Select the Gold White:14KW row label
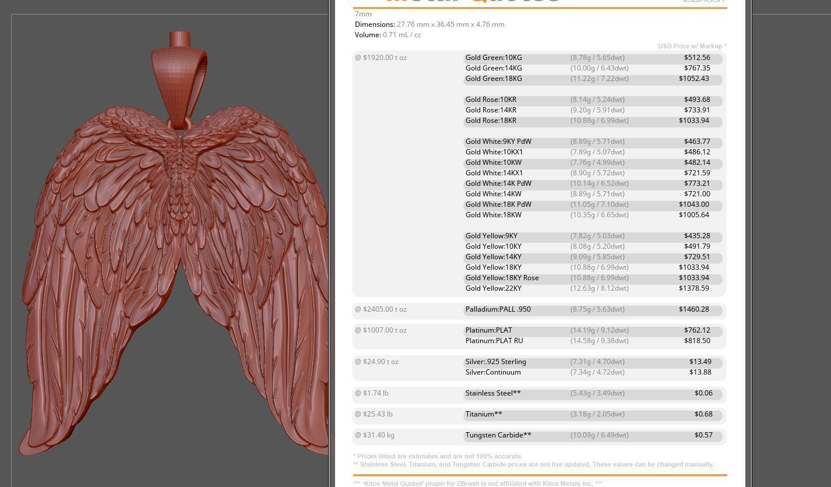The height and width of the screenshot is (487, 831). click(494, 194)
